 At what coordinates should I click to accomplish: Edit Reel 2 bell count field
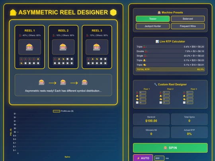click(x=166, y=96)
